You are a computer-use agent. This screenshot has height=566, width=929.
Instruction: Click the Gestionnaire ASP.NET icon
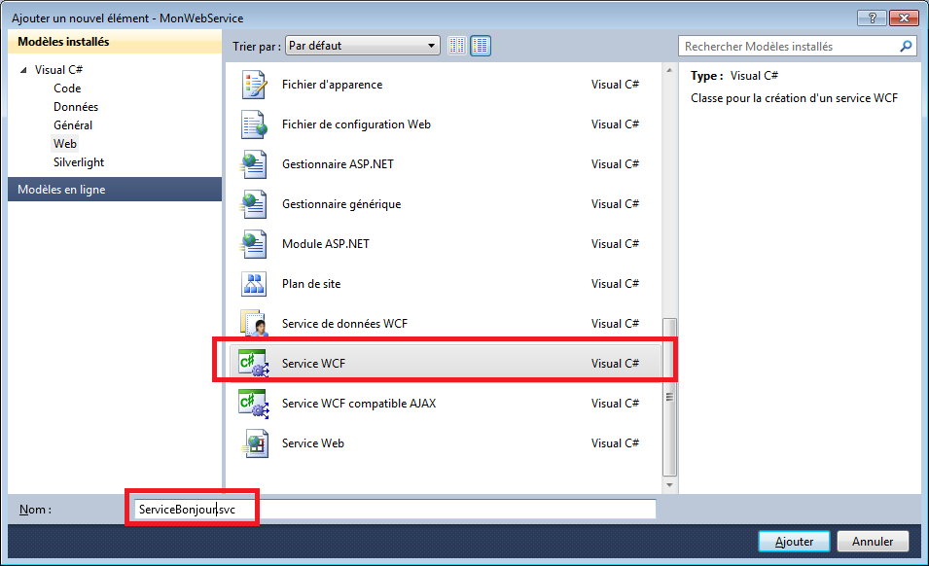(x=254, y=164)
